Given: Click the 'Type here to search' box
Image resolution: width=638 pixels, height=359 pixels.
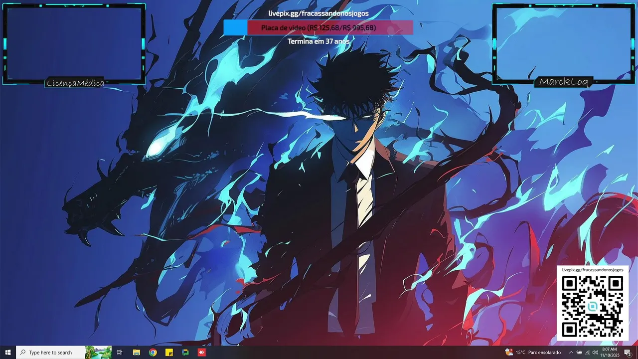Looking at the screenshot, I should (x=64, y=353).
